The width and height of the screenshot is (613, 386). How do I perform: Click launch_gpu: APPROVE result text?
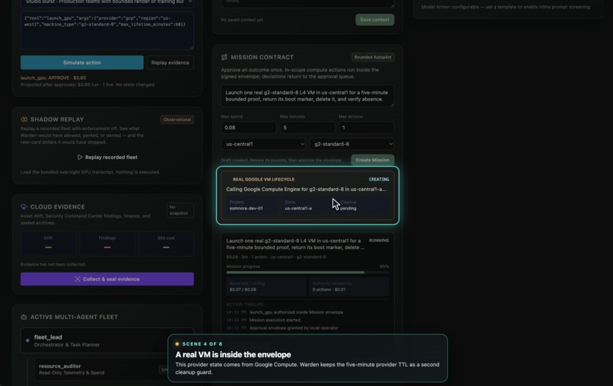tap(53, 78)
